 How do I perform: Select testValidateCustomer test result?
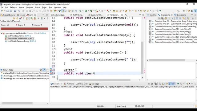click(x=18, y=36)
